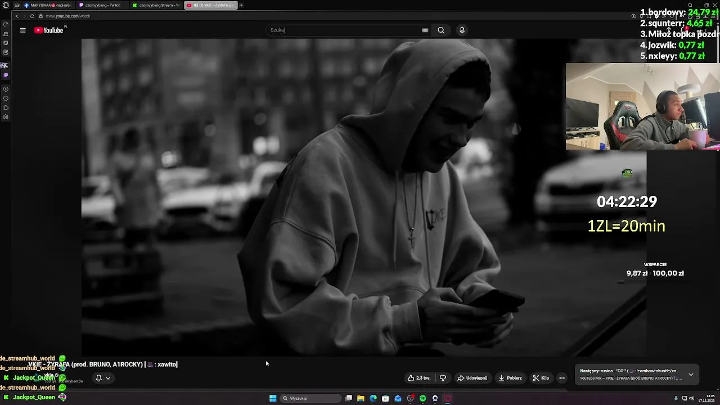Open the player panel in Opera sidebar

(x=6, y=89)
